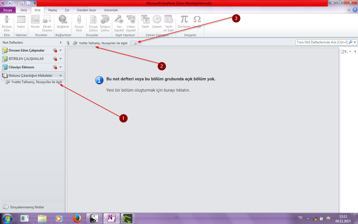Click sync status icon for Devam Eden Çalışmalar
The height and width of the screenshot is (224, 358).
55,51
